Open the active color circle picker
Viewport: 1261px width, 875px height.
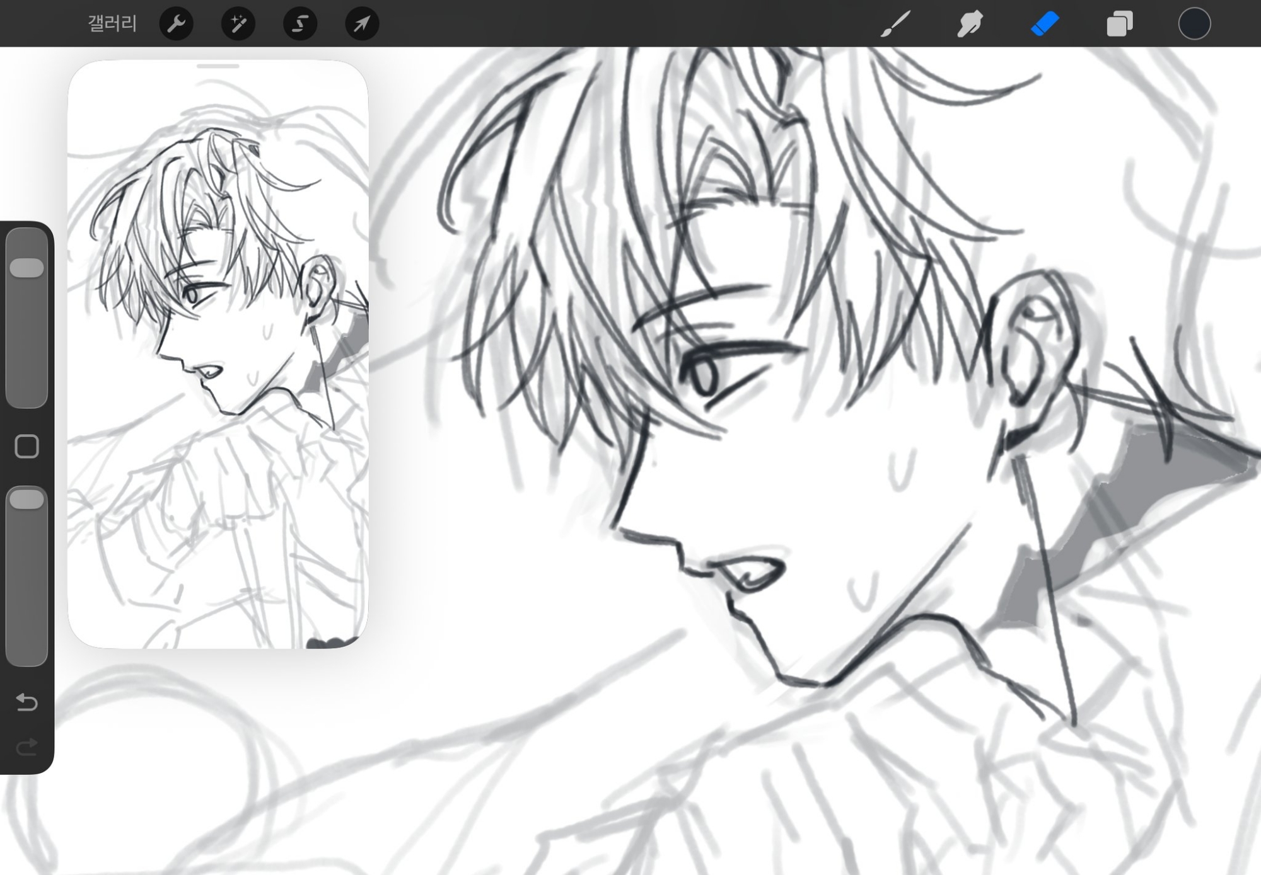point(1194,24)
